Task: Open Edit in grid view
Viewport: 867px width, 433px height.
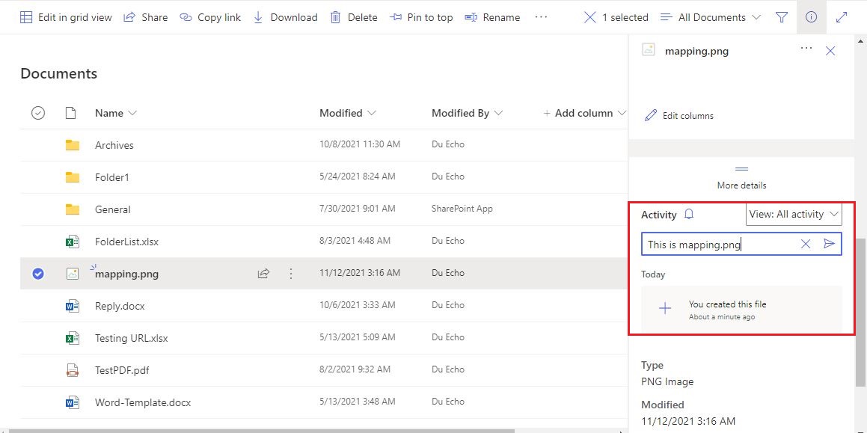Action: pyautogui.click(x=66, y=17)
